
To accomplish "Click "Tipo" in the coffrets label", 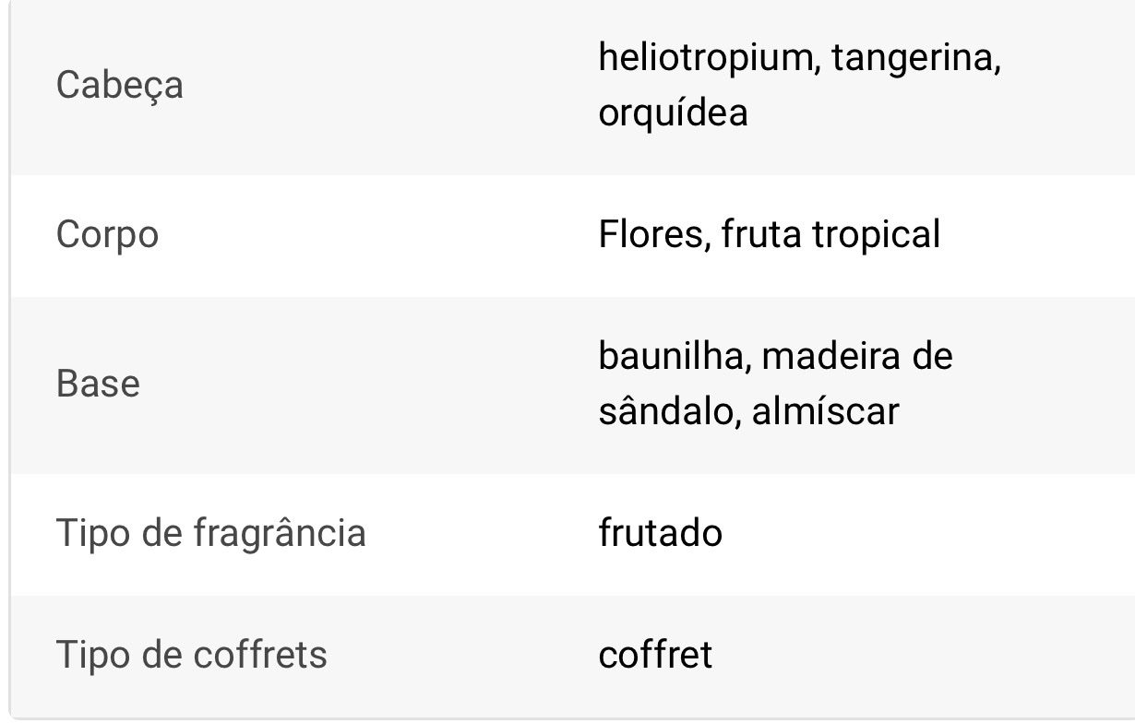I will coord(90,655).
